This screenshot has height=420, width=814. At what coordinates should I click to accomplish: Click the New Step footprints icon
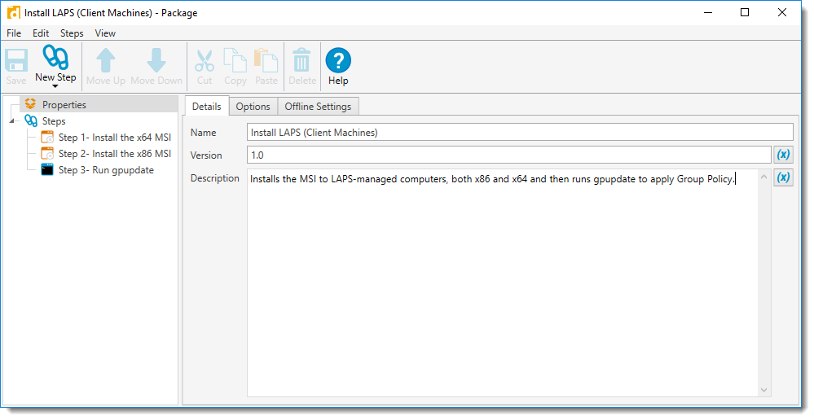tap(55, 58)
